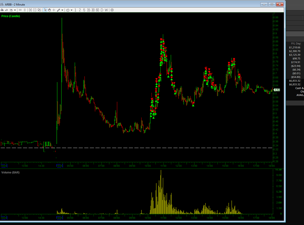
Task: Switch chart to the Weekly (W) interval
Action: coord(106,10)
